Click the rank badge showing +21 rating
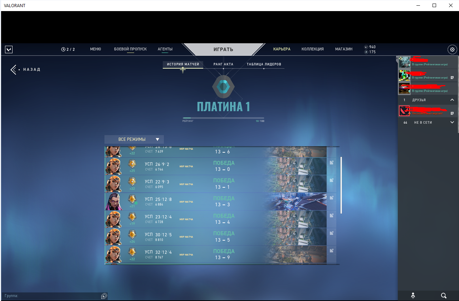This screenshot has width=459, height=301. tap(132, 199)
